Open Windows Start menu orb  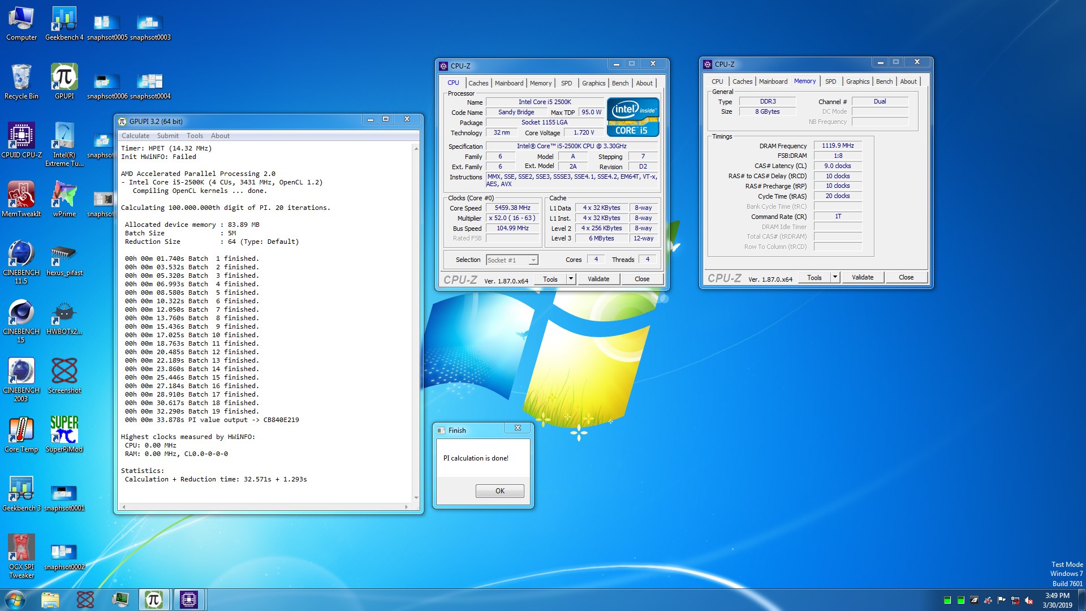coord(15,600)
